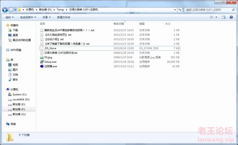The height and width of the screenshot is (145, 238).
Task: Select the .DS_Store file
Action: (x=109, y=48)
